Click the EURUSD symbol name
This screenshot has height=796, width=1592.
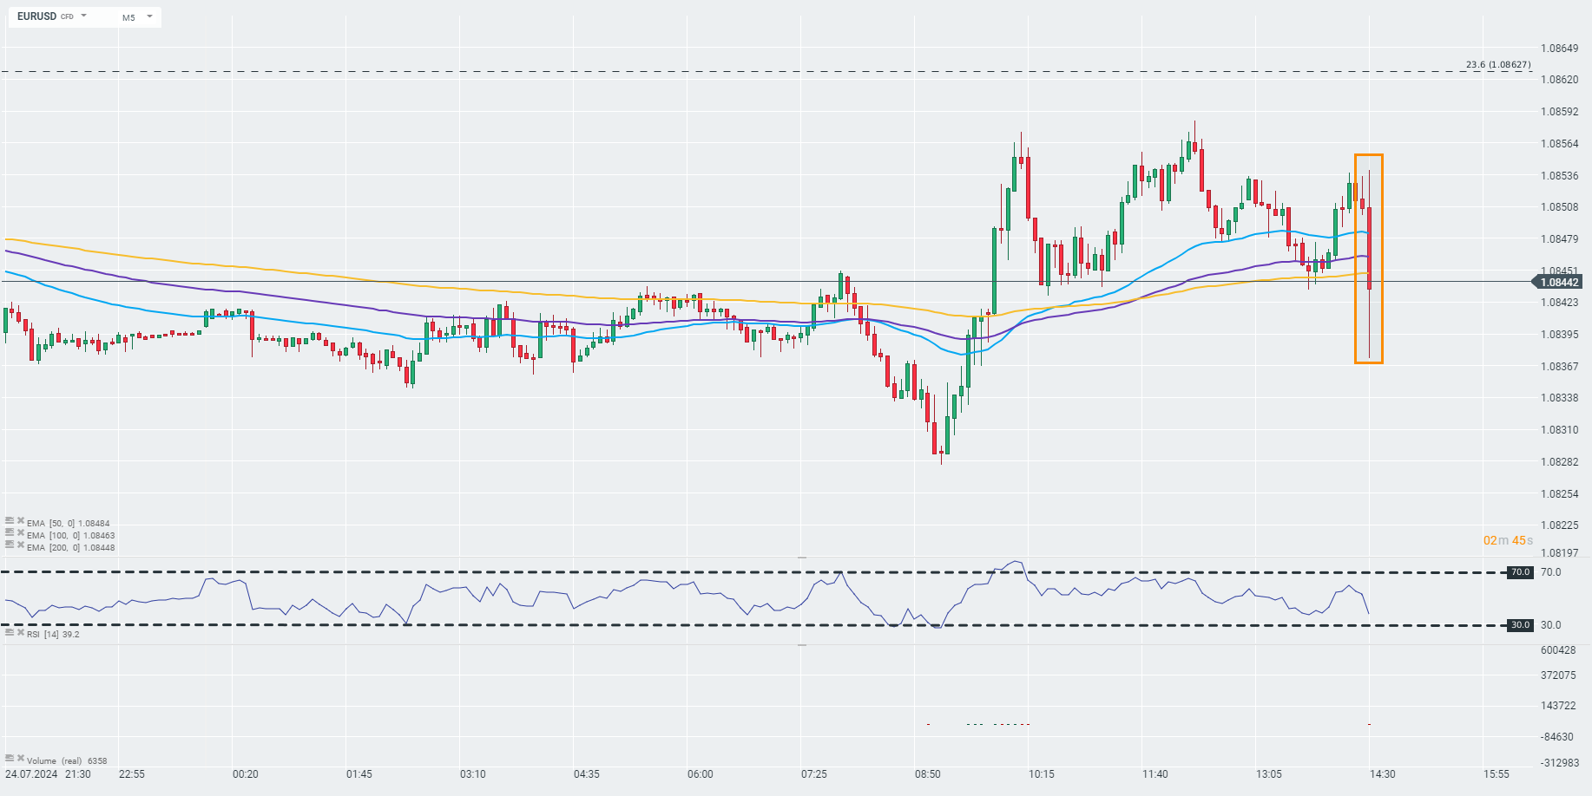[36, 16]
